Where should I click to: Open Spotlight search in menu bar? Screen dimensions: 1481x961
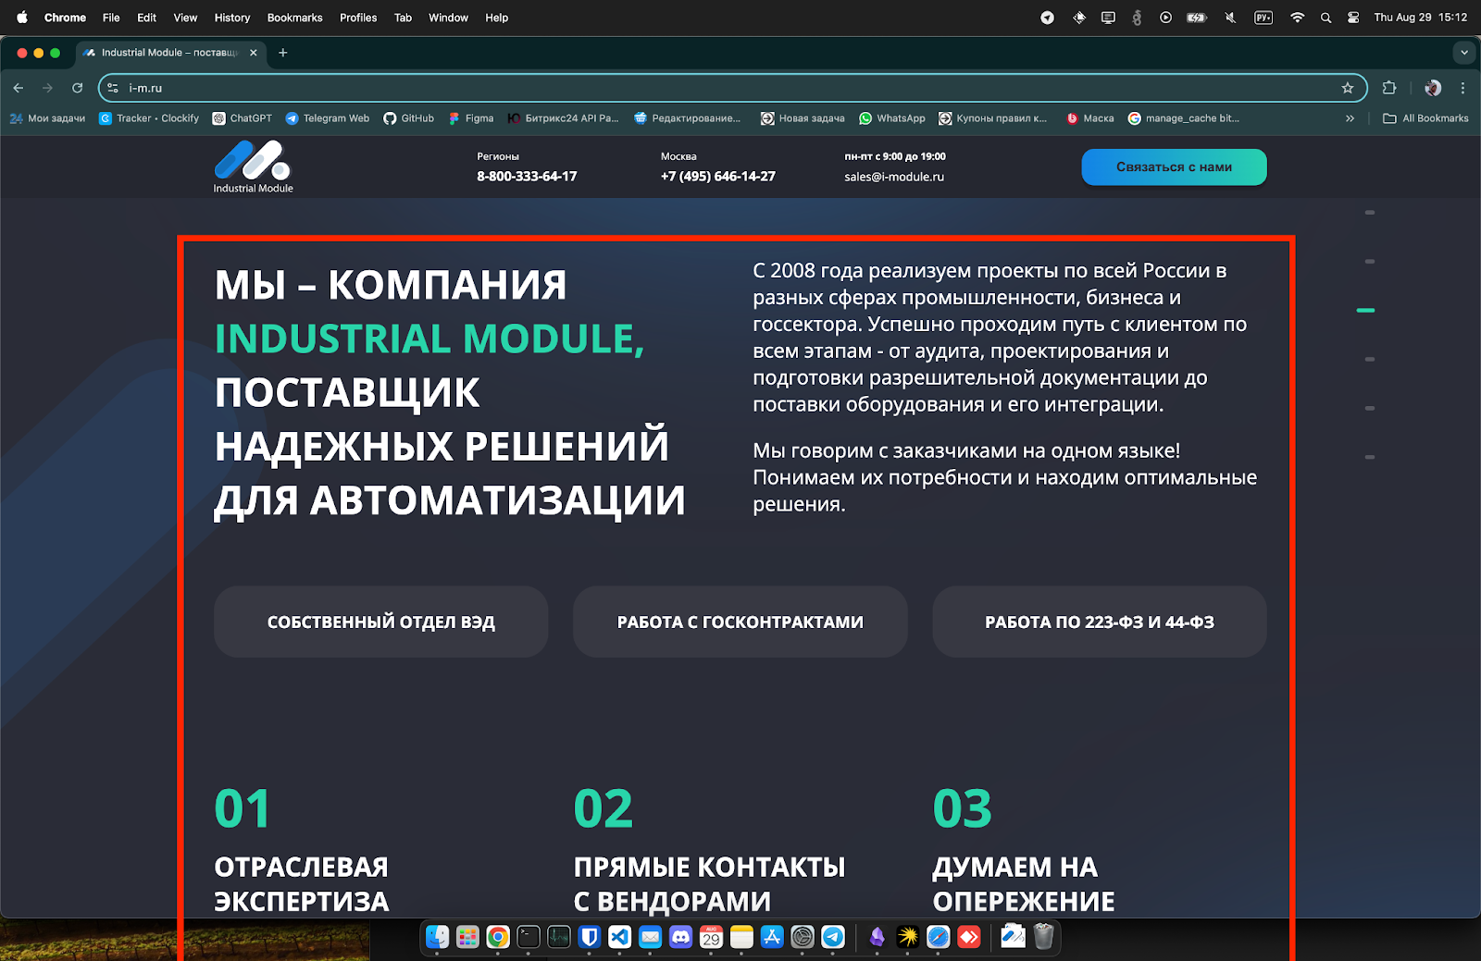(1326, 18)
